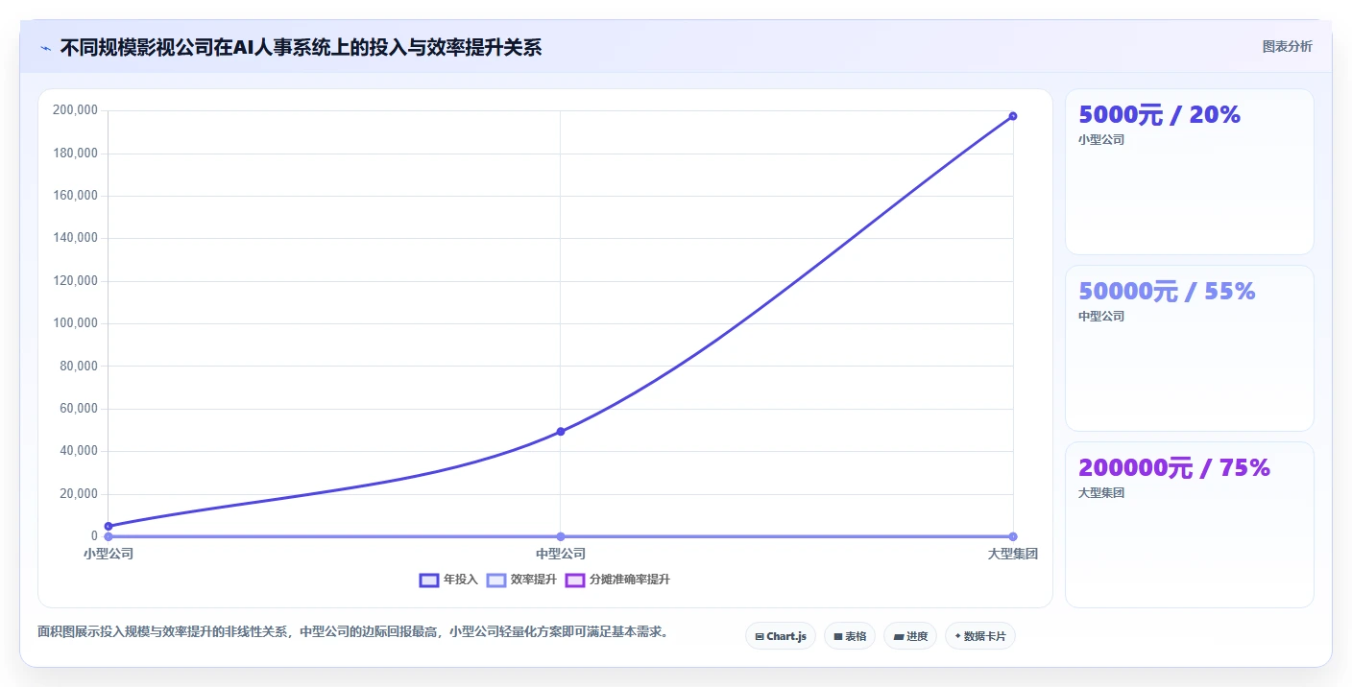The width and height of the screenshot is (1352, 687).
Task: Open the 200000元 / 75% data card
Action: pos(1190,525)
